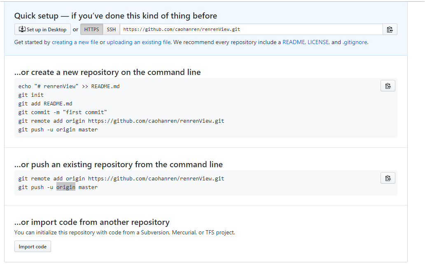Viewport: 425px width, 264px height.
Task: Click the highlighted word origin in push command
Action: click(x=66, y=187)
